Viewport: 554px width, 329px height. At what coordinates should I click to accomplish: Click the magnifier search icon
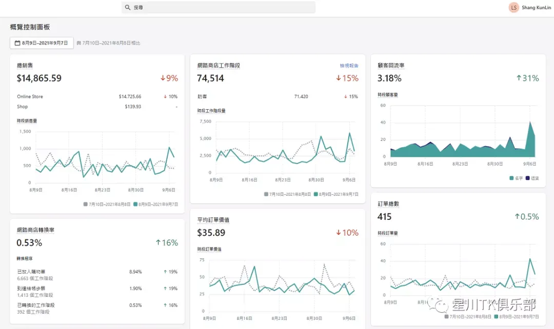tap(128, 7)
